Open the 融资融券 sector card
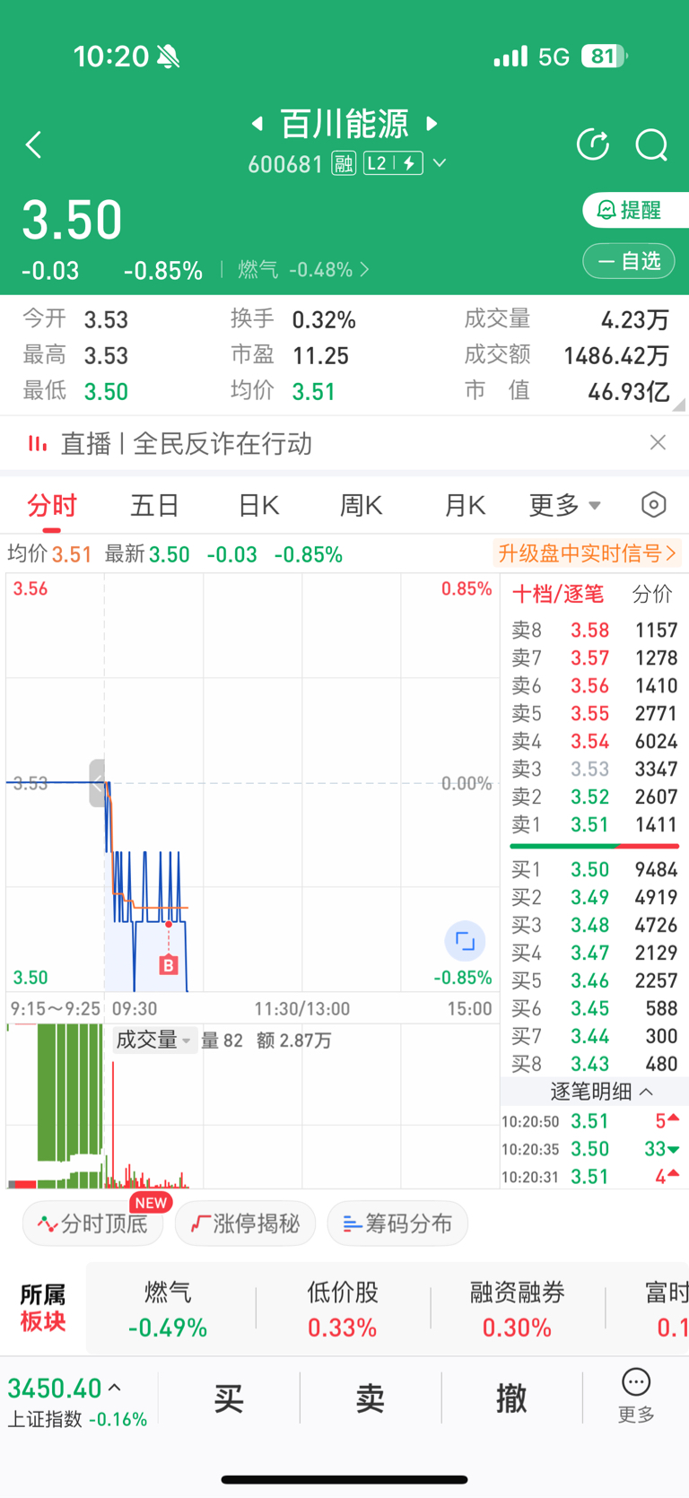Image resolution: width=689 pixels, height=1498 pixels. click(517, 1310)
